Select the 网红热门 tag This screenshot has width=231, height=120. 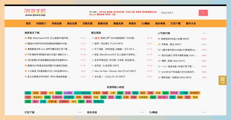click(x=163, y=97)
